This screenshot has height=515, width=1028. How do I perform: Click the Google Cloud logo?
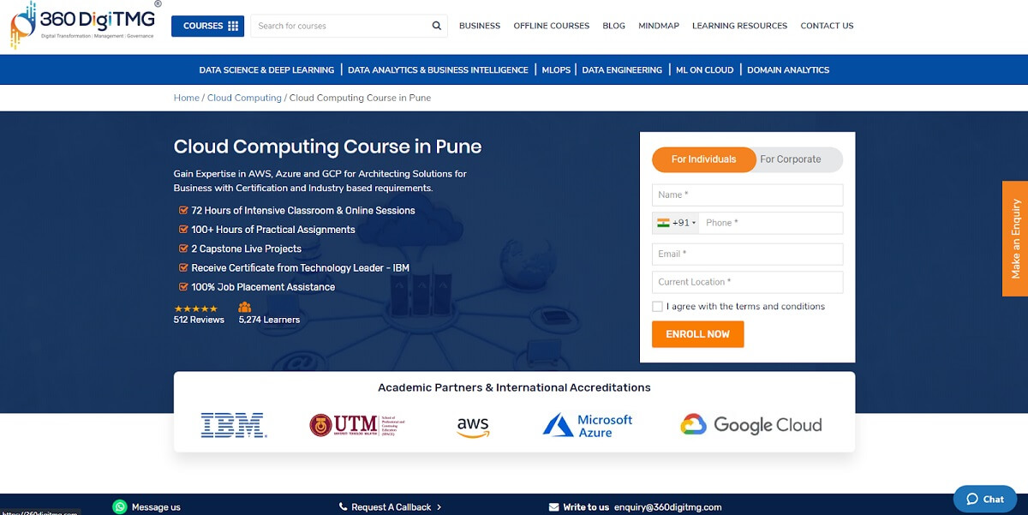tap(752, 424)
